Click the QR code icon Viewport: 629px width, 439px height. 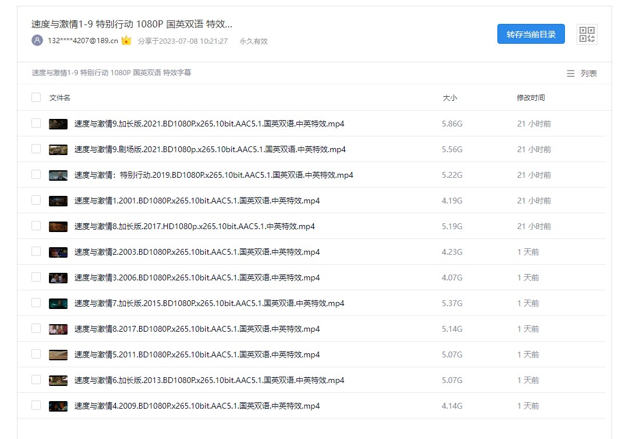587,34
